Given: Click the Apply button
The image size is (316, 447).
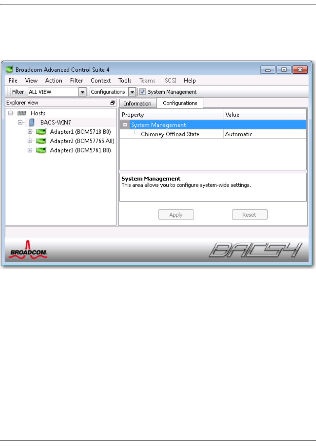Looking at the screenshot, I should point(176,215).
